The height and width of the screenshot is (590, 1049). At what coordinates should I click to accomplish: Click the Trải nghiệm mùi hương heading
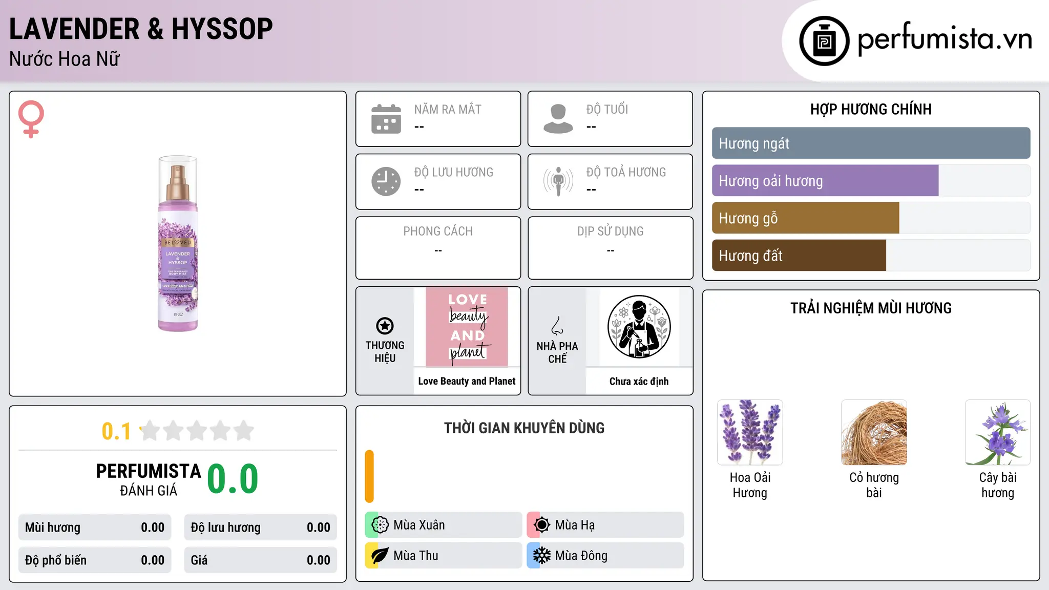[x=871, y=308]
